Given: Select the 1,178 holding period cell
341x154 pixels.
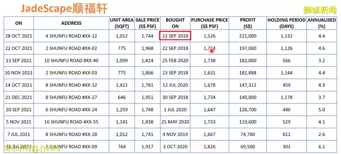Looking at the screenshot, I should coord(286,97).
